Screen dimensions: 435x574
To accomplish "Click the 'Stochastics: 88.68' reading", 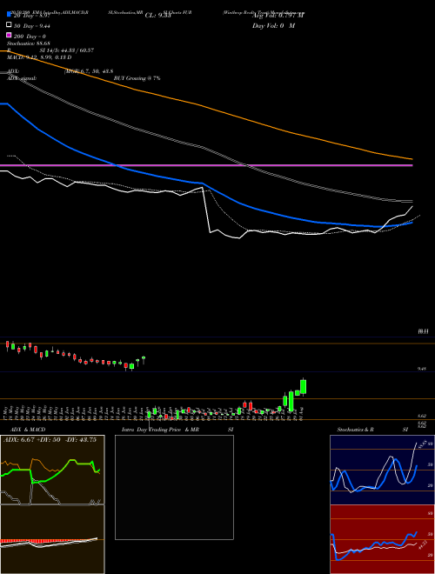I will tap(29, 43).
